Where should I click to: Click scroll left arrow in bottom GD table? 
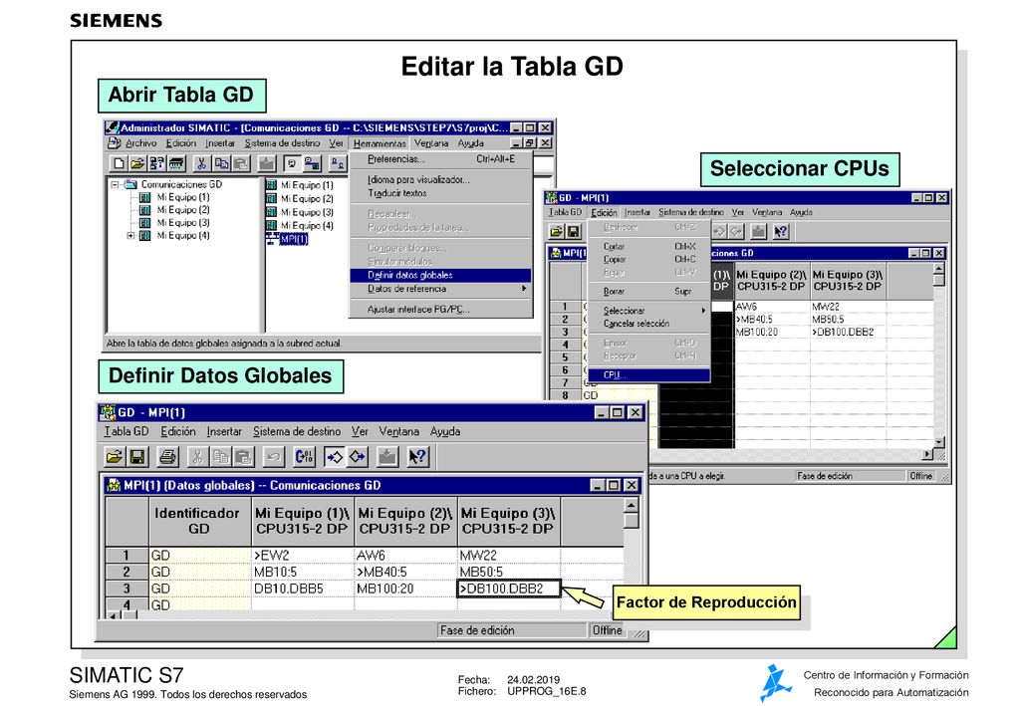(x=114, y=615)
